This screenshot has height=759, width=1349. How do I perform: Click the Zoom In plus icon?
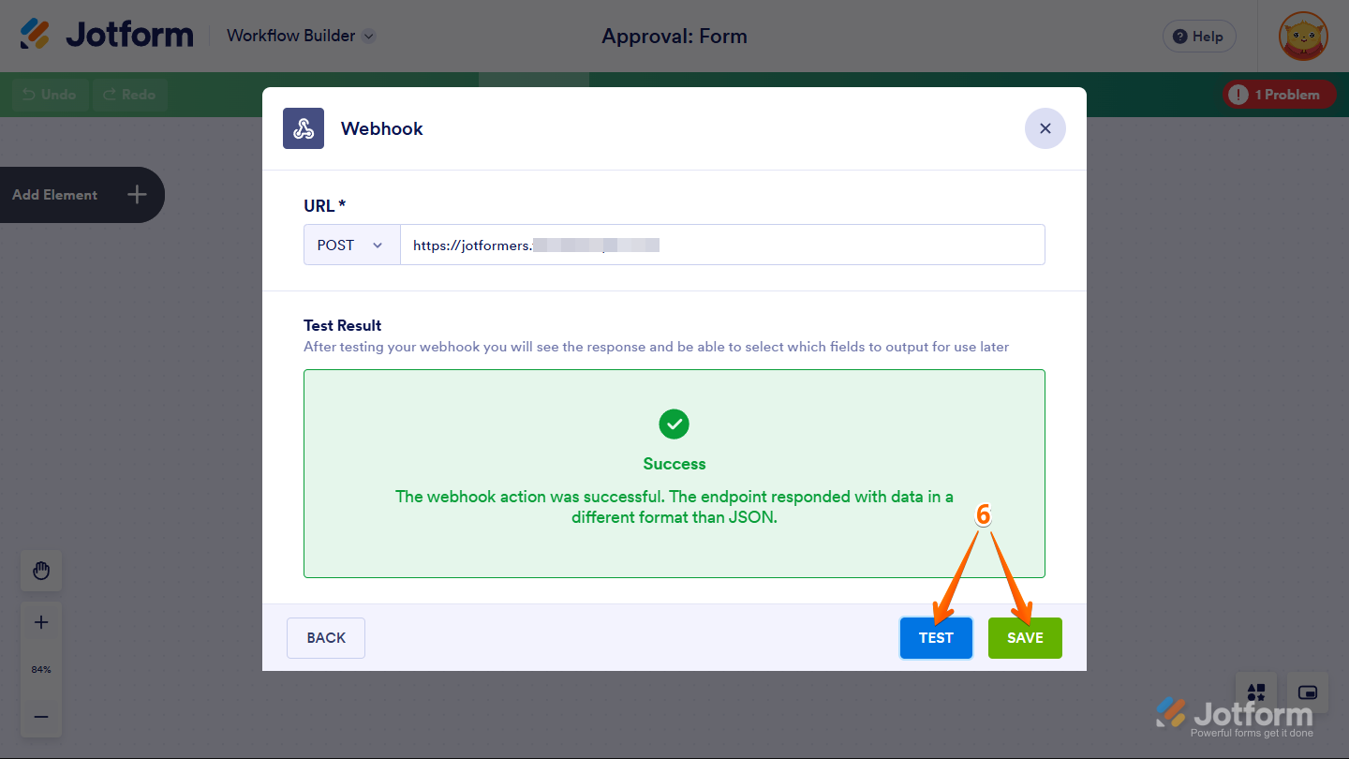tap(40, 621)
